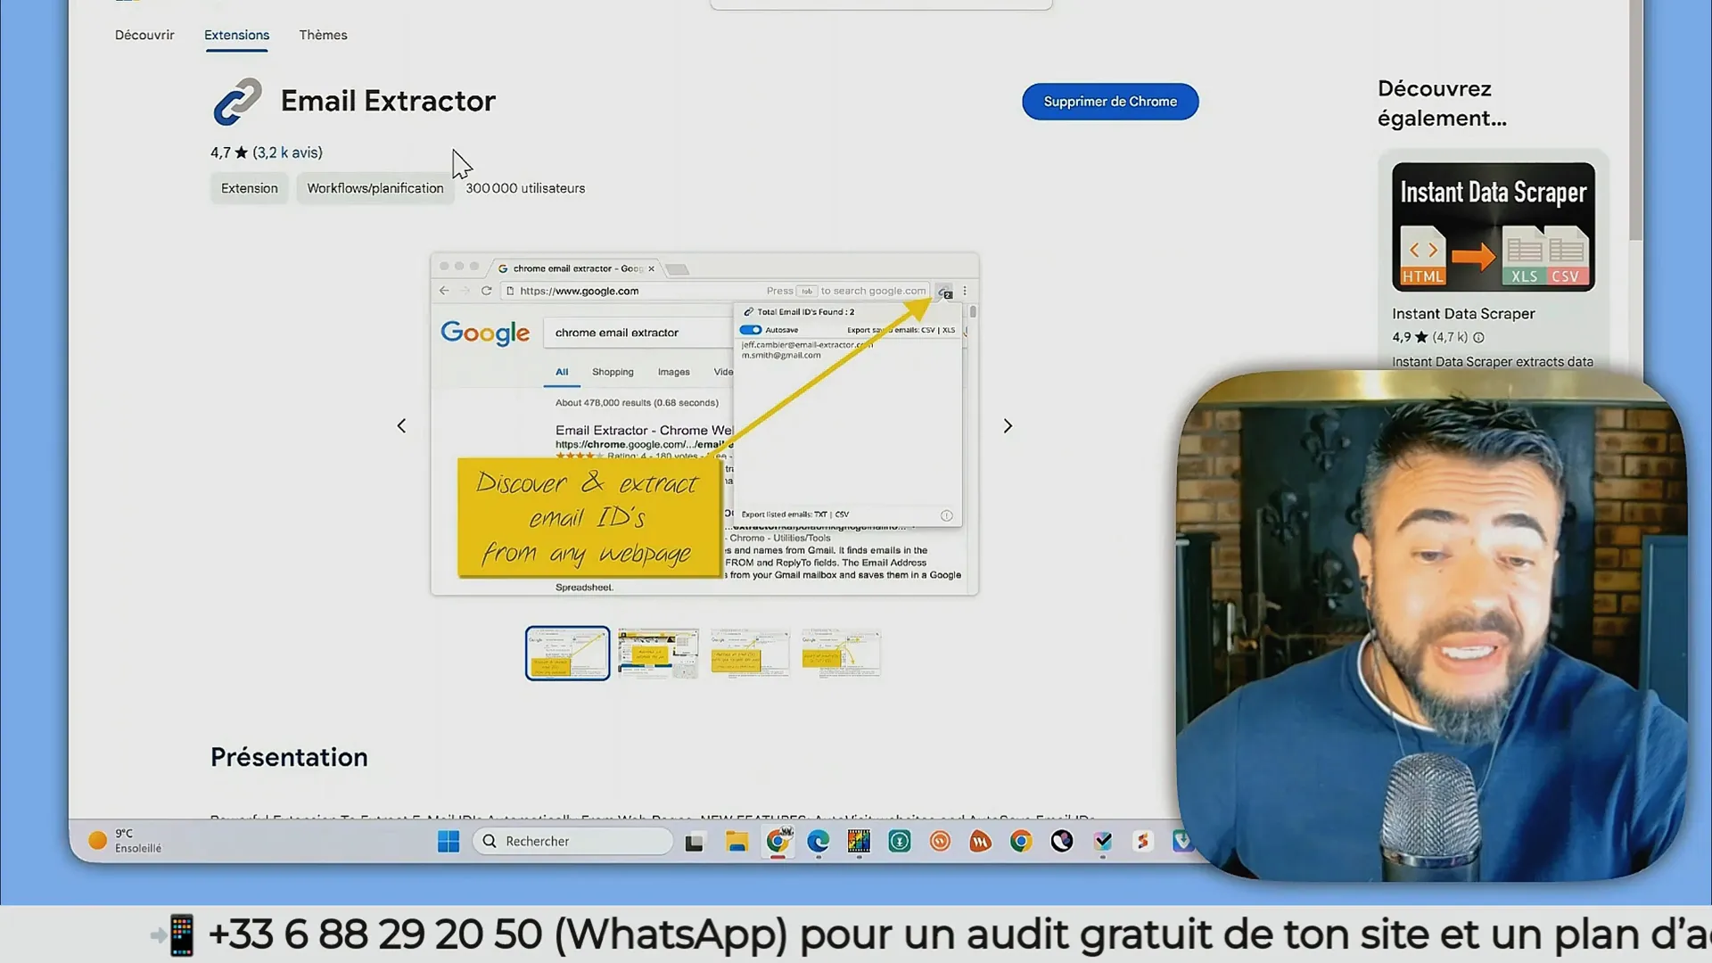Open the Thèmes tab
1712x963 pixels.
pos(323,35)
